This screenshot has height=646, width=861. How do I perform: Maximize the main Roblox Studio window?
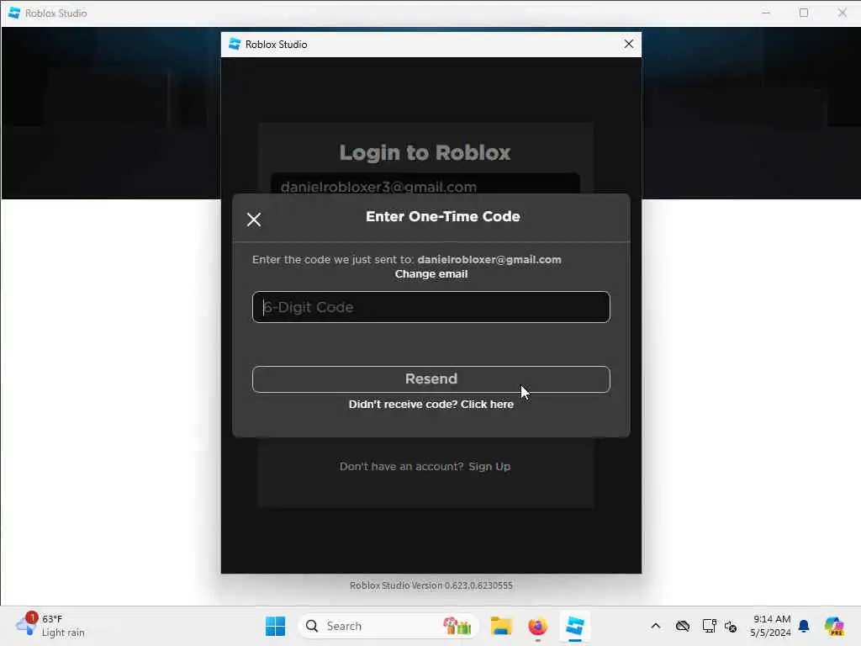tap(804, 13)
